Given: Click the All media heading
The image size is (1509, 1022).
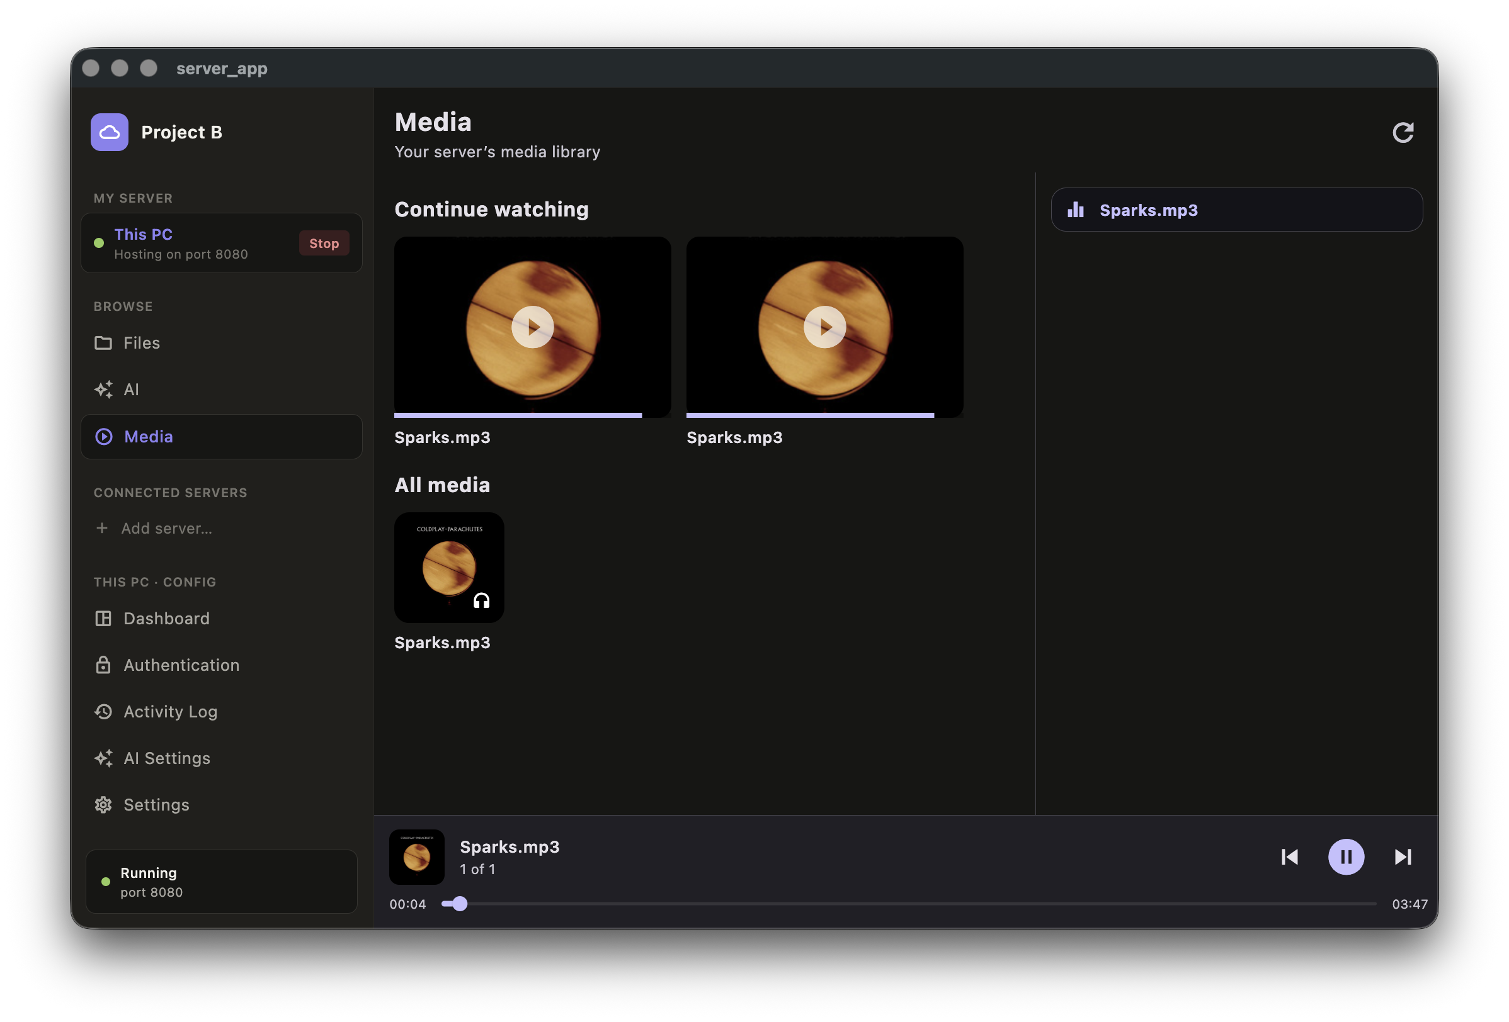Looking at the screenshot, I should pyautogui.click(x=442, y=485).
